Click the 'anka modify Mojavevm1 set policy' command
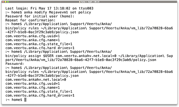 point(58,12)
